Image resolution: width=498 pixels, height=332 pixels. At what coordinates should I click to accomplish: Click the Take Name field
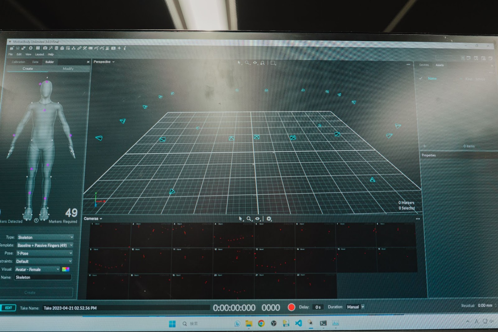tap(126, 308)
